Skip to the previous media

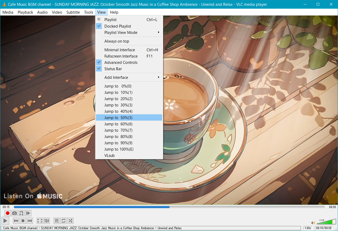(x=16, y=221)
